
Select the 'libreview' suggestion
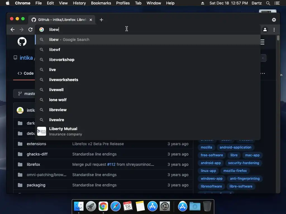point(148,110)
